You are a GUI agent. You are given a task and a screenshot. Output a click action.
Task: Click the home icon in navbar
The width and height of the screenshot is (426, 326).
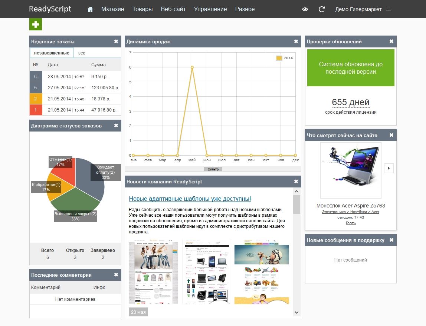coord(90,9)
